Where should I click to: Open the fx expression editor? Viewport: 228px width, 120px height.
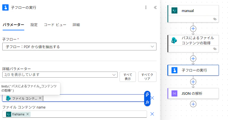[x=147, y=102]
